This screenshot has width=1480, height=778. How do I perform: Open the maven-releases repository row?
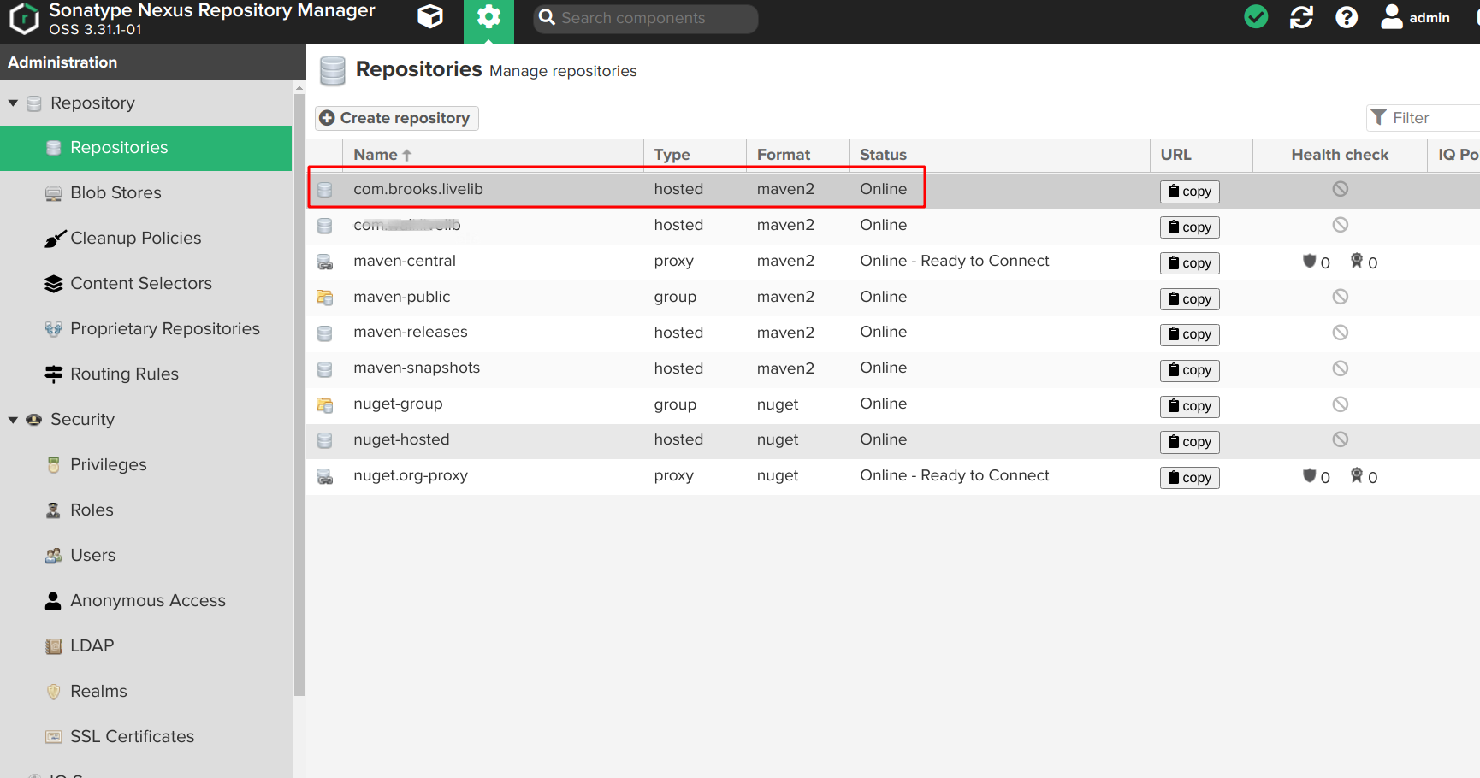893,333
